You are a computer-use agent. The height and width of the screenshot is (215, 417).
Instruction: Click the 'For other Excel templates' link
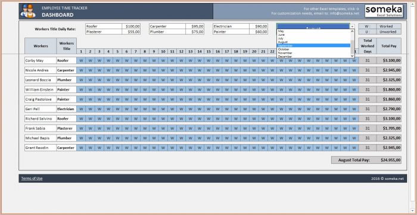pos(331,9)
